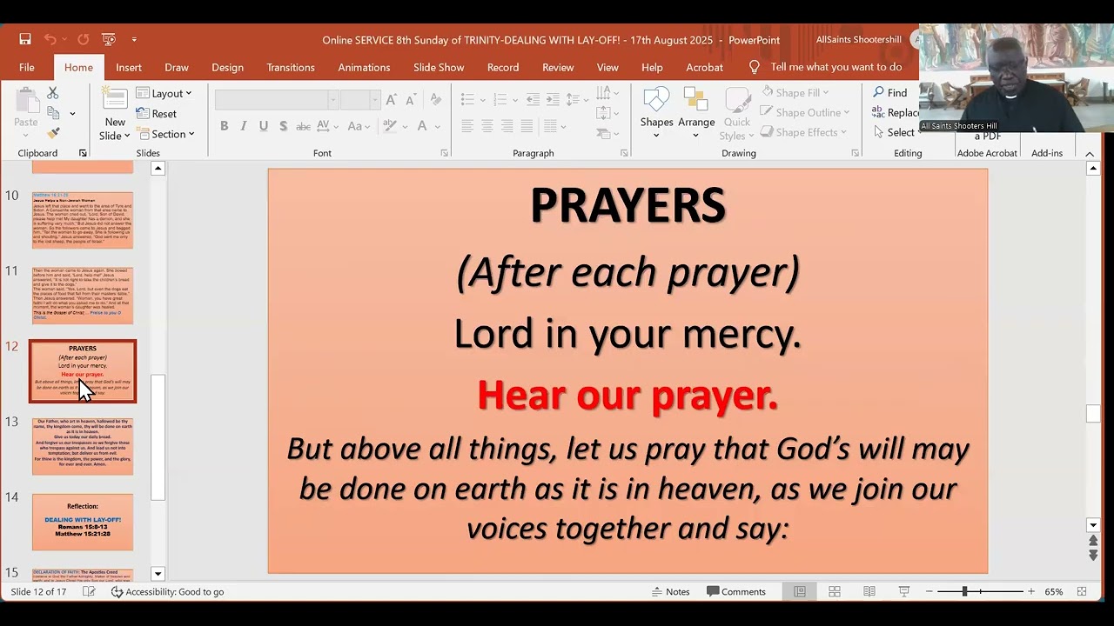1114x626 pixels.
Task: Open the Shapes gallery
Action: pyautogui.click(x=656, y=113)
